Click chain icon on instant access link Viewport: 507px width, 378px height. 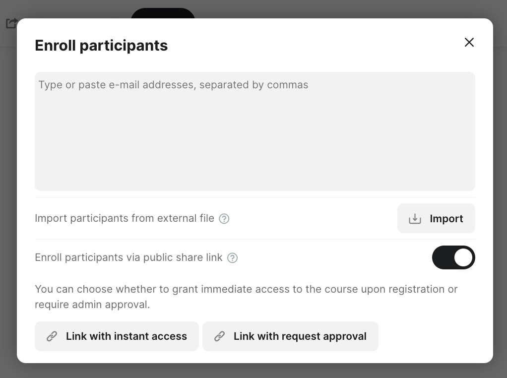[x=52, y=336]
